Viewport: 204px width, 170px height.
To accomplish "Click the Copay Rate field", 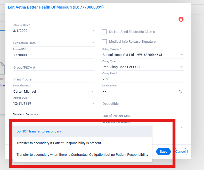I will 143,79.
